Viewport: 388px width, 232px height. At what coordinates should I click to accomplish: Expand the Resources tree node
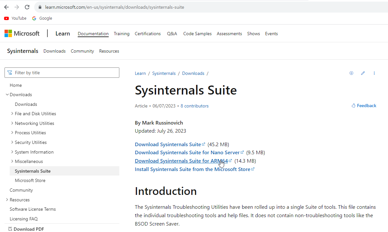tap(7, 200)
